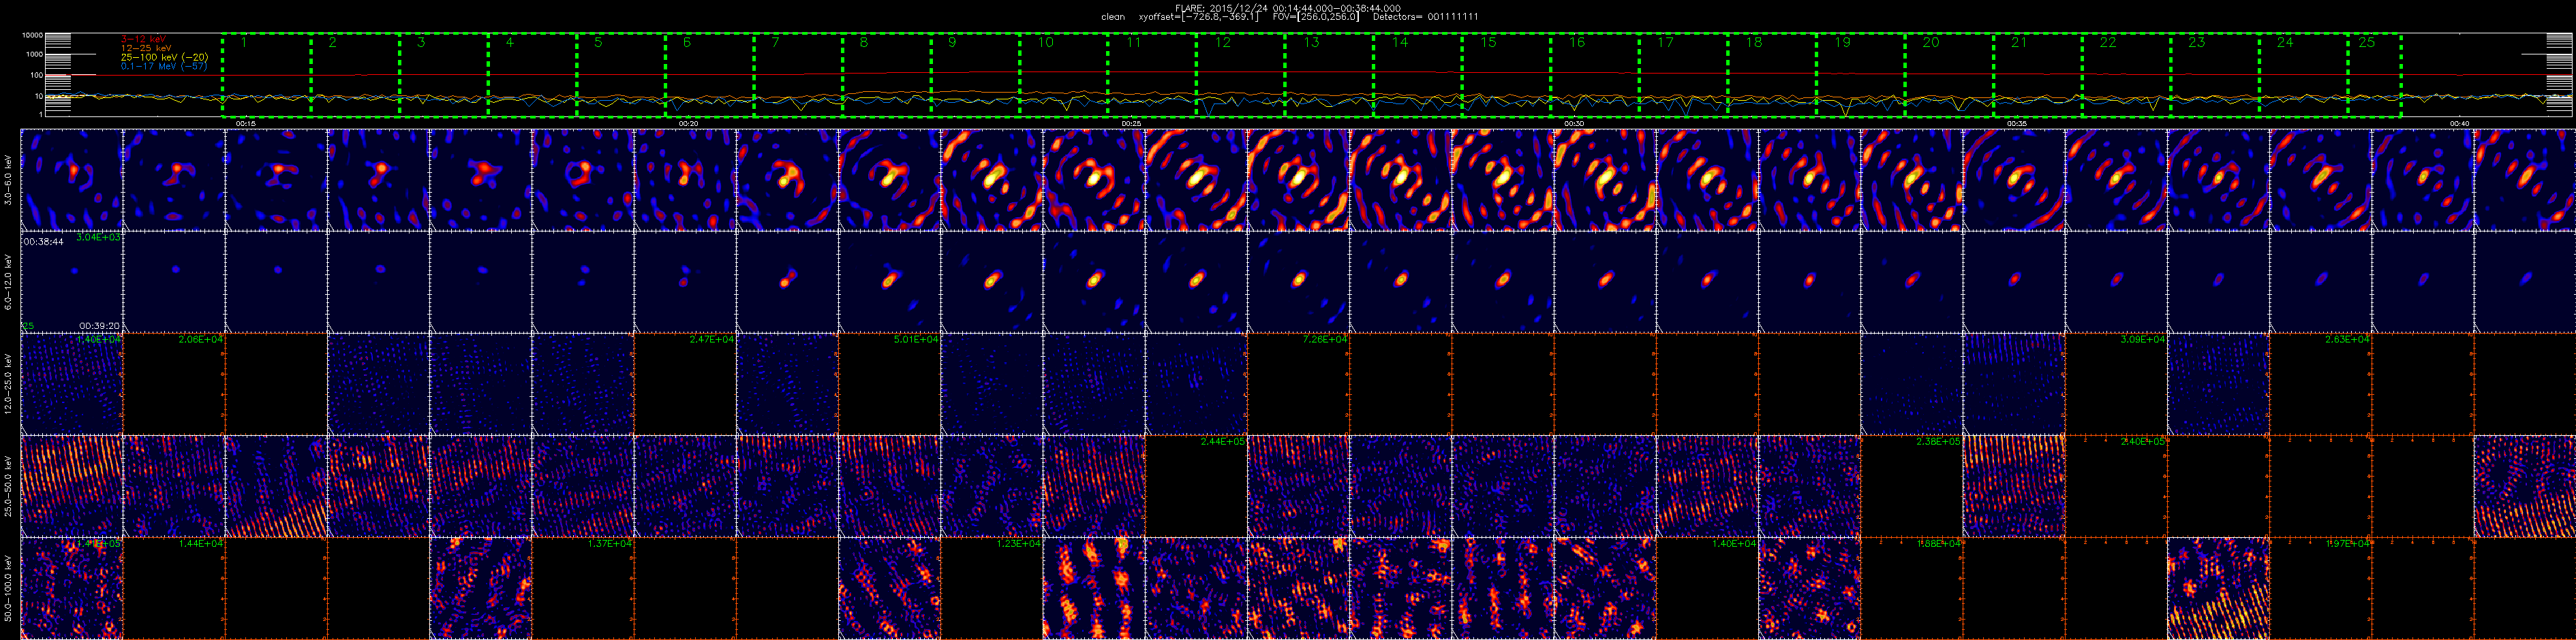Select time interval marker 25 on lightcurve
Image resolution: width=2576 pixels, height=640 pixels.
click(x=2366, y=43)
